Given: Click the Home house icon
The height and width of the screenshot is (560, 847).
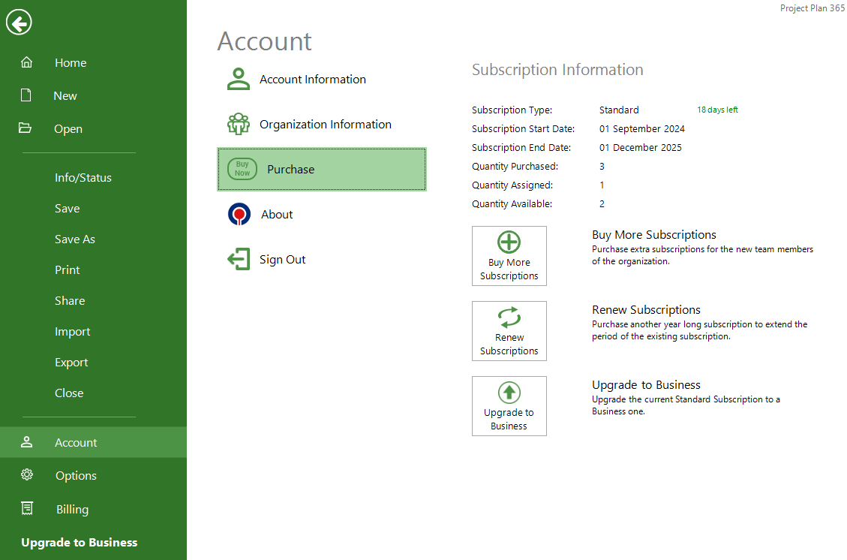Looking at the screenshot, I should point(27,63).
